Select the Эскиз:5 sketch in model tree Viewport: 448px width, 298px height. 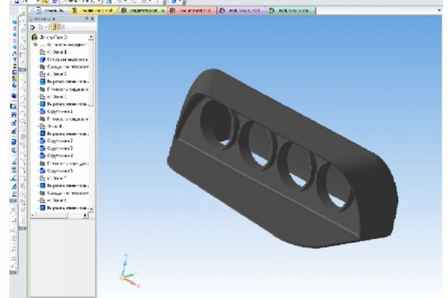(53, 178)
